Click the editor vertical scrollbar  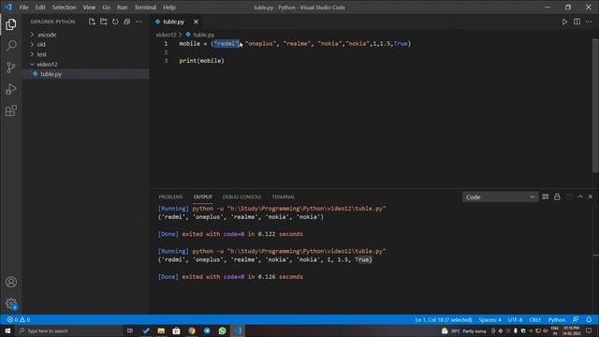(x=595, y=106)
